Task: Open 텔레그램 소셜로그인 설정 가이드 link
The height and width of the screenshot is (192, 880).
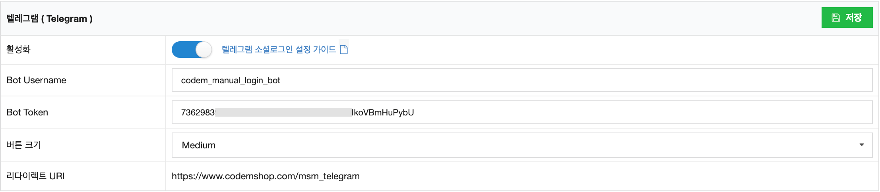Action: (x=279, y=49)
